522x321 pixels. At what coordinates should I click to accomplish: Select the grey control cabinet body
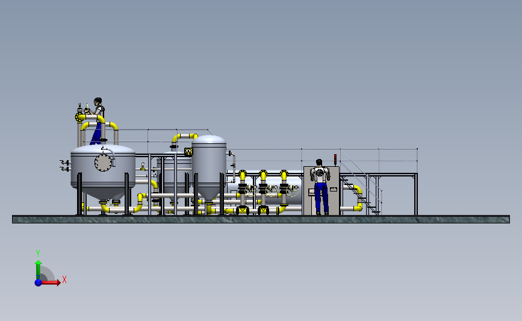pyautogui.click(x=322, y=191)
